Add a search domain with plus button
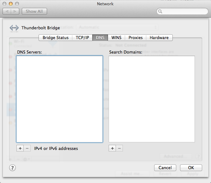Viewport: 211px width, 183px height. point(112,148)
